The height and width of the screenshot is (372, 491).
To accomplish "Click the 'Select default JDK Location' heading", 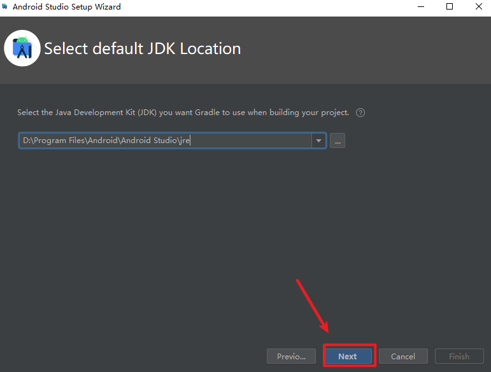I will pyautogui.click(x=142, y=49).
